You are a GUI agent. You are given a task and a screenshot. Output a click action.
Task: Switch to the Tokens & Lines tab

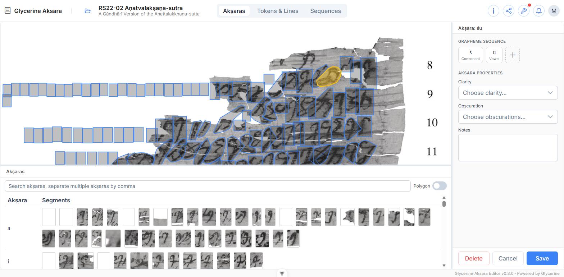(278, 11)
